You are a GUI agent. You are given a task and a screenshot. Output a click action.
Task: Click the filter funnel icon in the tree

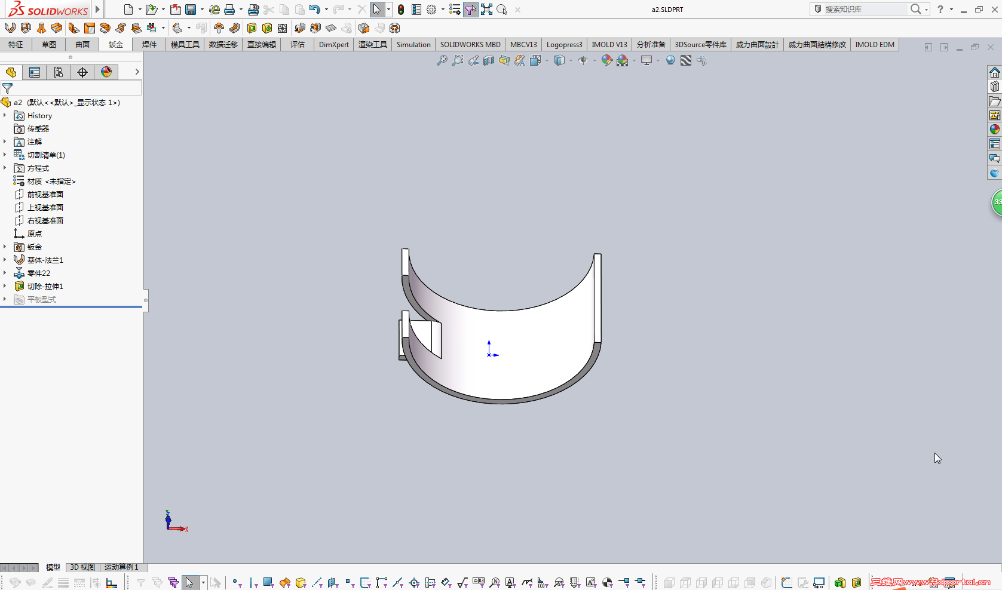pos(8,88)
